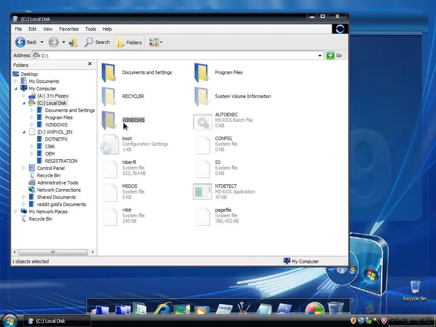
Task: Go up one folder level with the Up icon
Action: [x=73, y=43]
